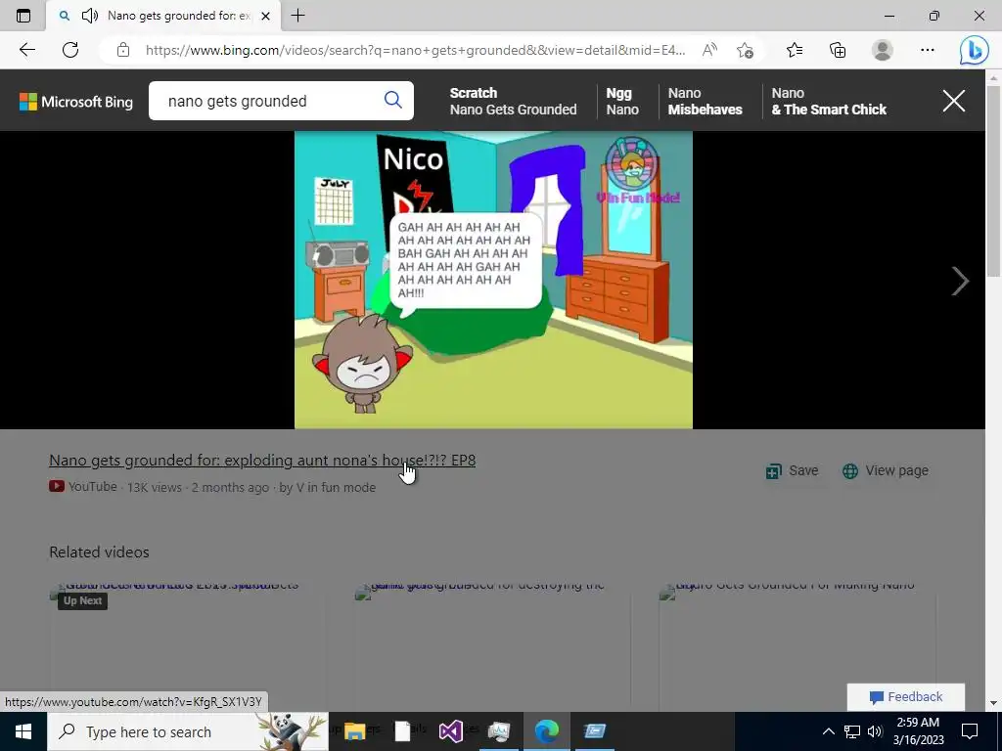1002x751 pixels.
Task: Open the middle related video card
Action: coord(492,645)
